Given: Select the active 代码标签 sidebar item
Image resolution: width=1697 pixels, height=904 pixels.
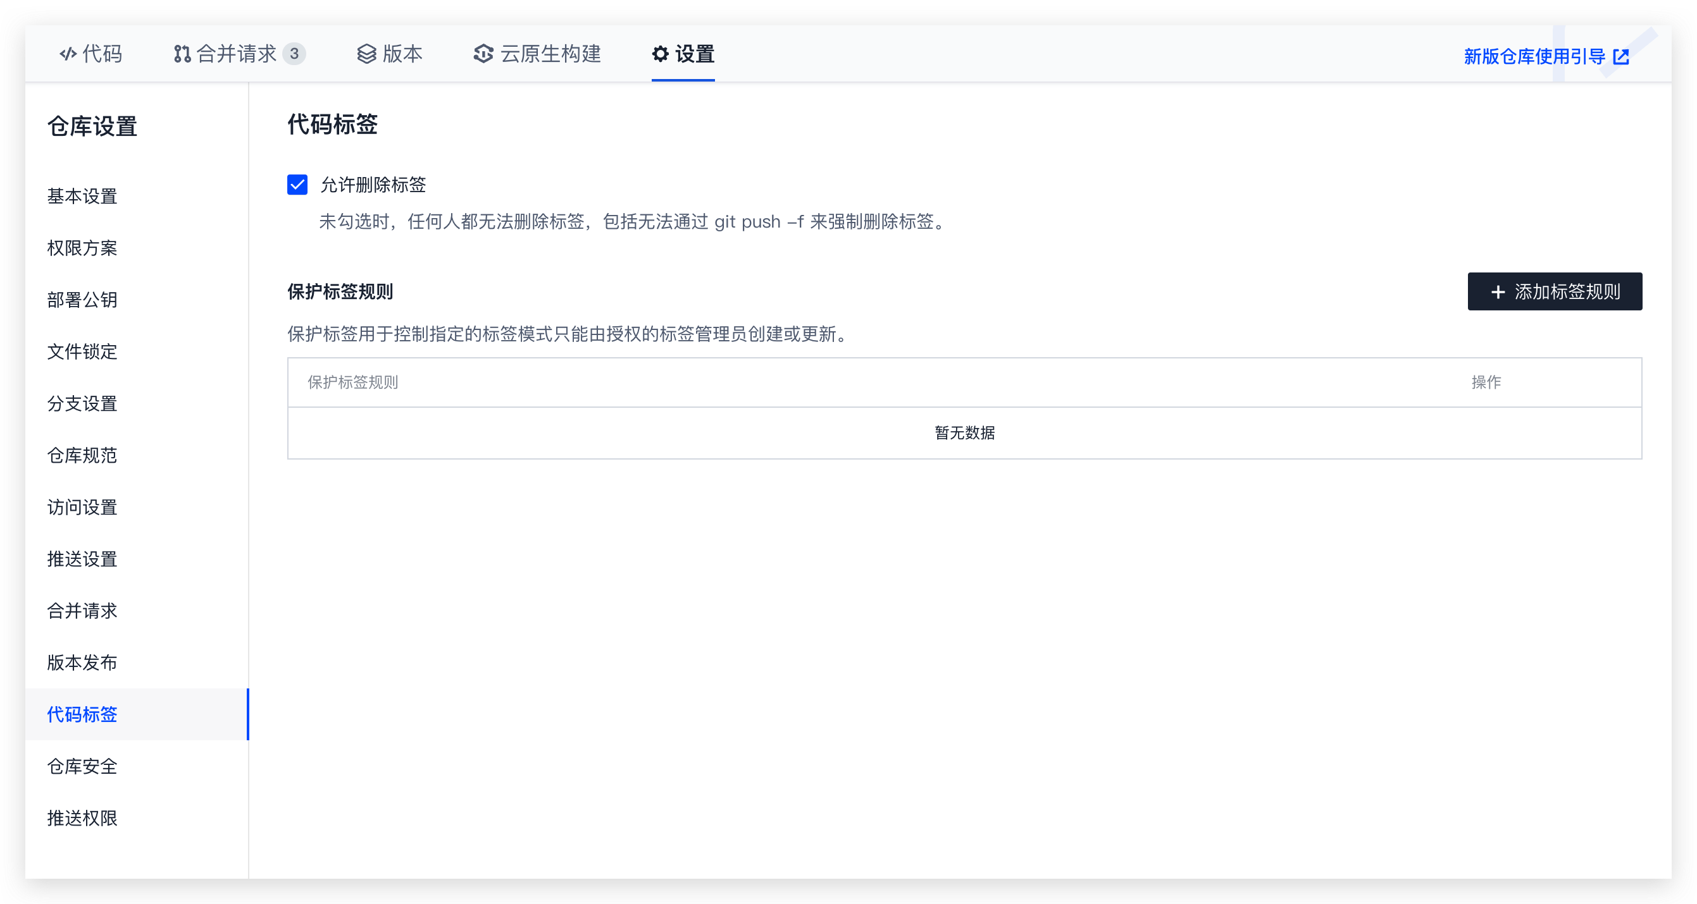Looking at the screenshot, I should click(x=137, y=714).
